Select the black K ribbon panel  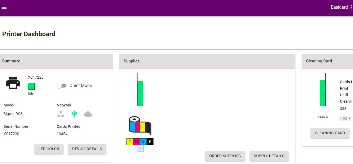tap(150, 142)
